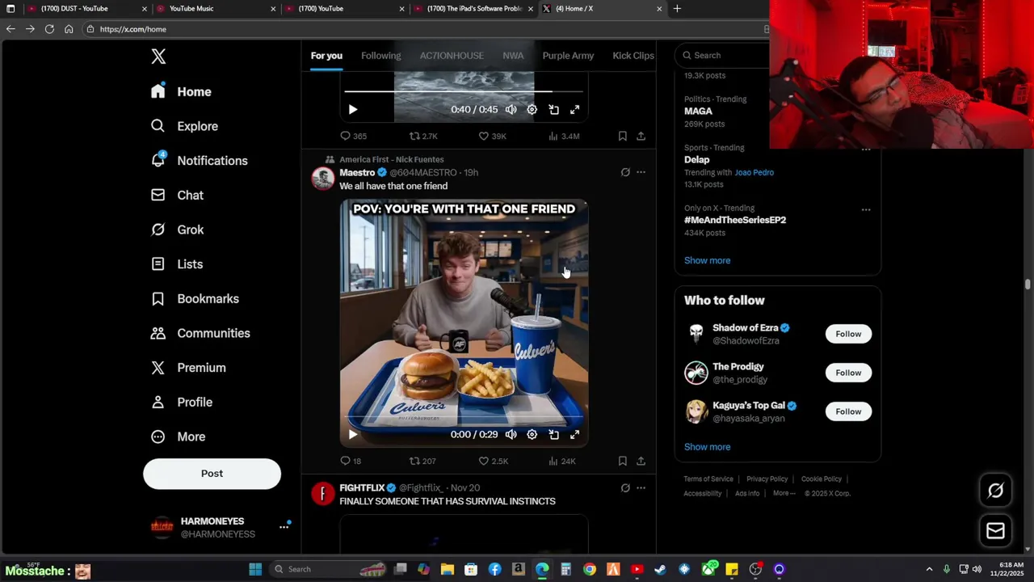Viewport: 1034px width, 582px height.
Task: Switch to the Purple Army tab
Action: coord(568,56)
